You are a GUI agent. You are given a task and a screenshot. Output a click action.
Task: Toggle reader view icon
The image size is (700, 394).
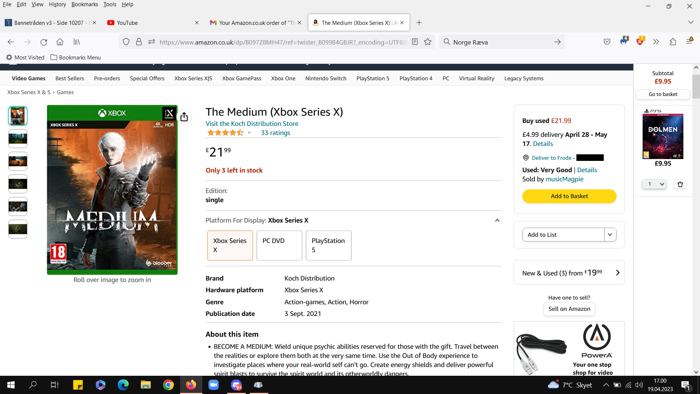(415, 42)
